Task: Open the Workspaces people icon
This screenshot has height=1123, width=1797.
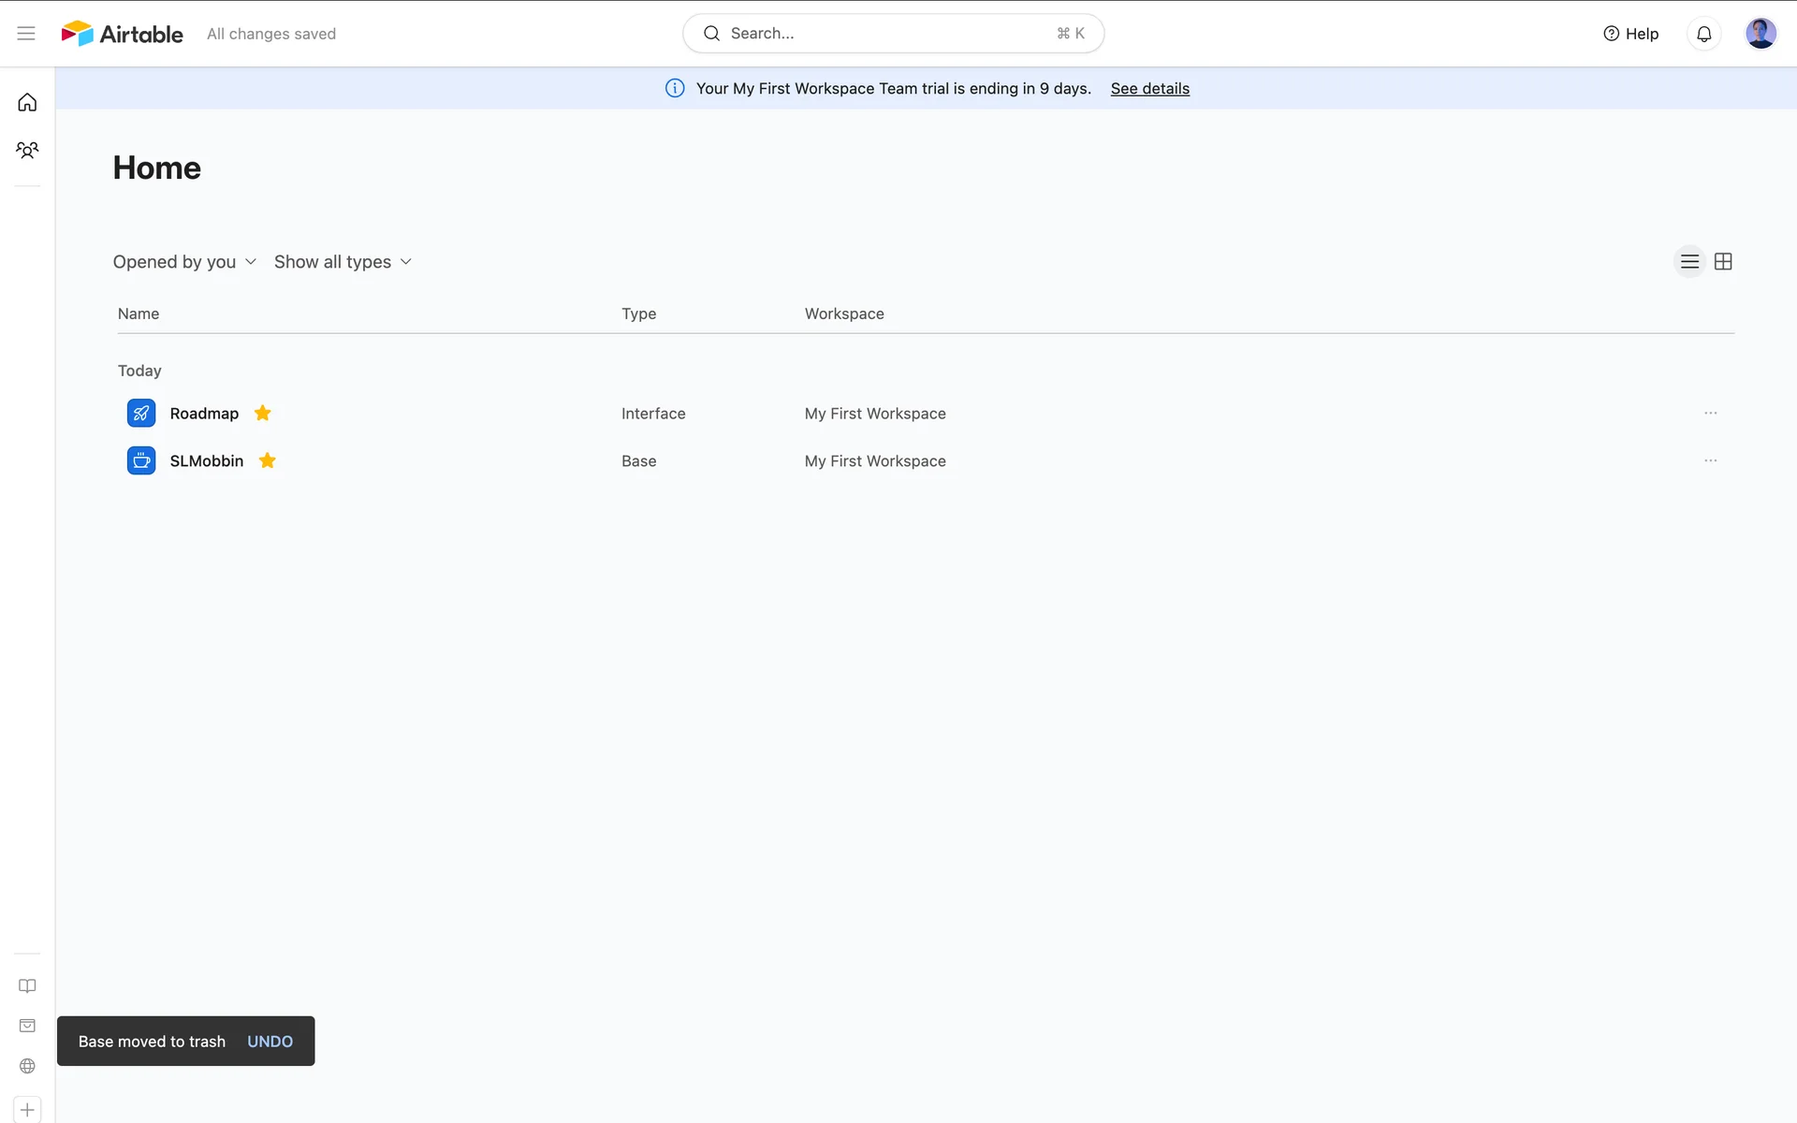Action: point(27,150)
